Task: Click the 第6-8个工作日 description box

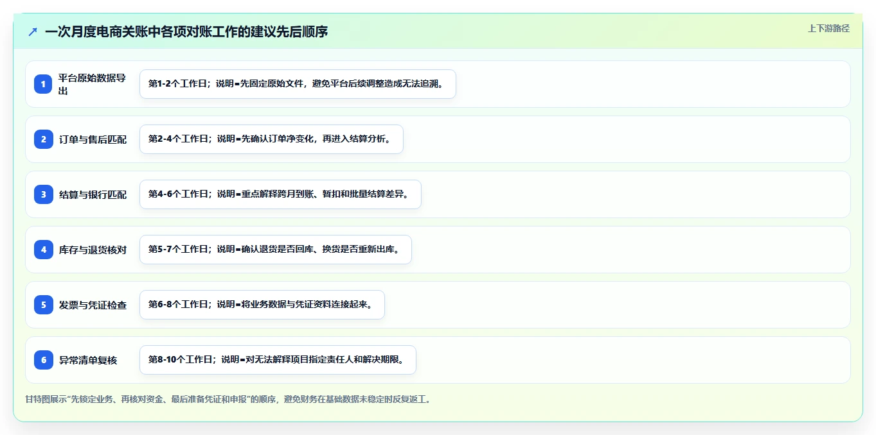Action: (262, 305)
